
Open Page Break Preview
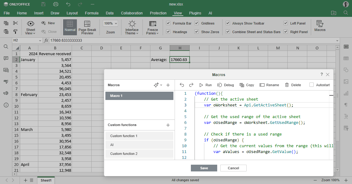click(x=87, y=27)
